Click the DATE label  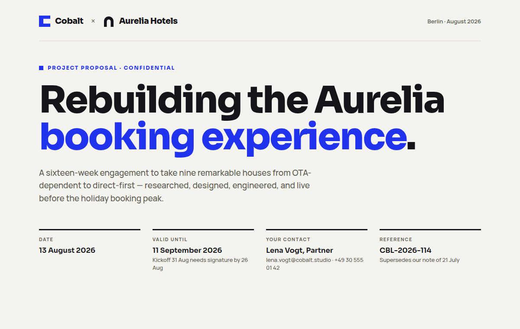coord(46,239)
